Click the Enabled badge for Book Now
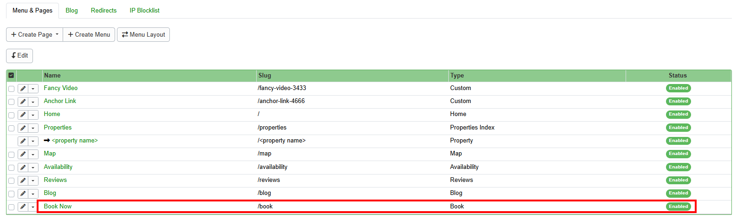737x220 pixels. [678, 207]
